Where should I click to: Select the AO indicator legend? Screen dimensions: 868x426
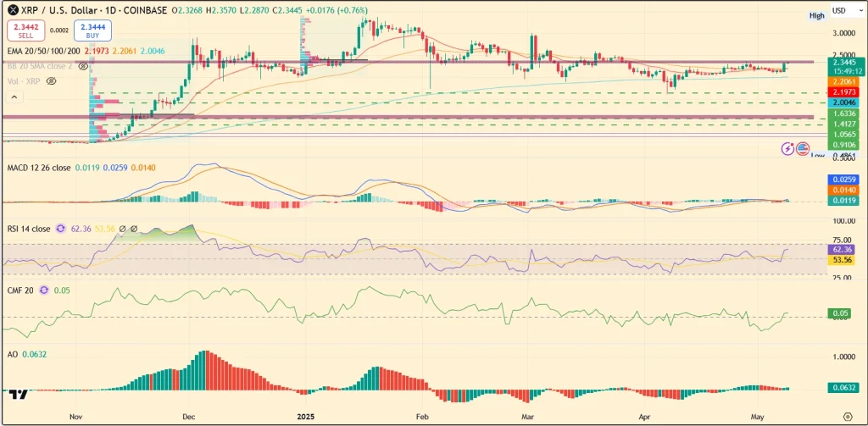click(12, 354)
